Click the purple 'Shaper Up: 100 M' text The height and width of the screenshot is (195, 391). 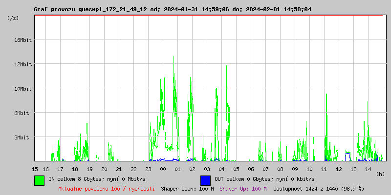pos(243,189)
